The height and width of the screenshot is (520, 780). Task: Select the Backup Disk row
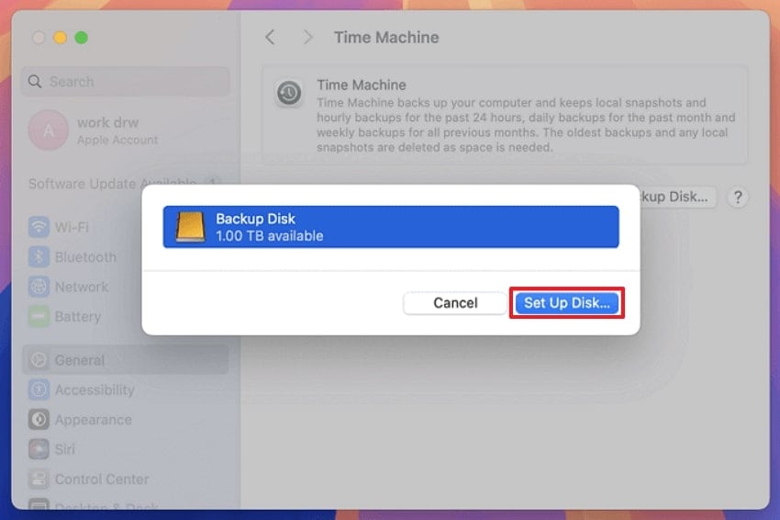(391, 227)
